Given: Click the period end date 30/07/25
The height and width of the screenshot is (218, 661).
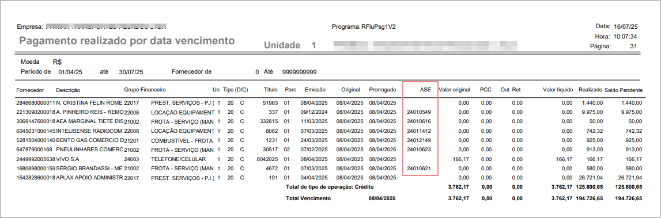Looking at the screenshot, I should [x=131, y=72].
